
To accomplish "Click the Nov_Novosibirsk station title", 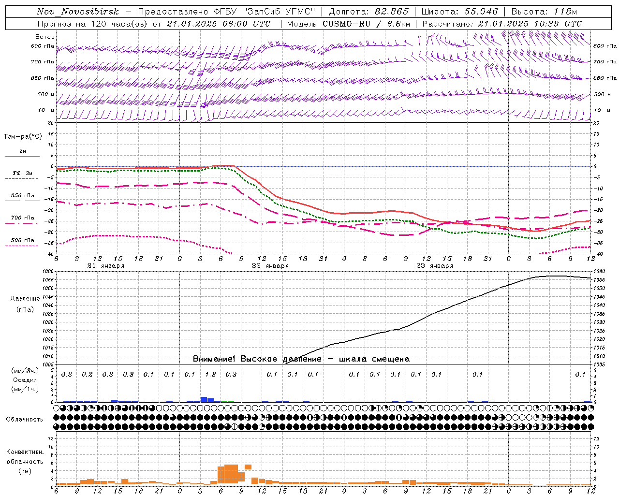I will coord(78,12).
